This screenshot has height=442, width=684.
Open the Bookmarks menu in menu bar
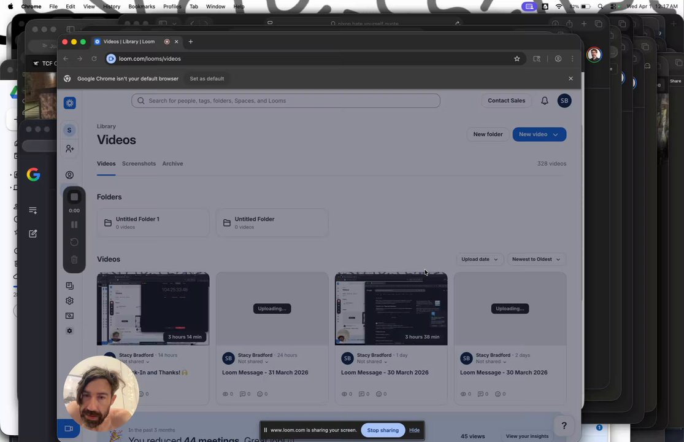point(142,7)
